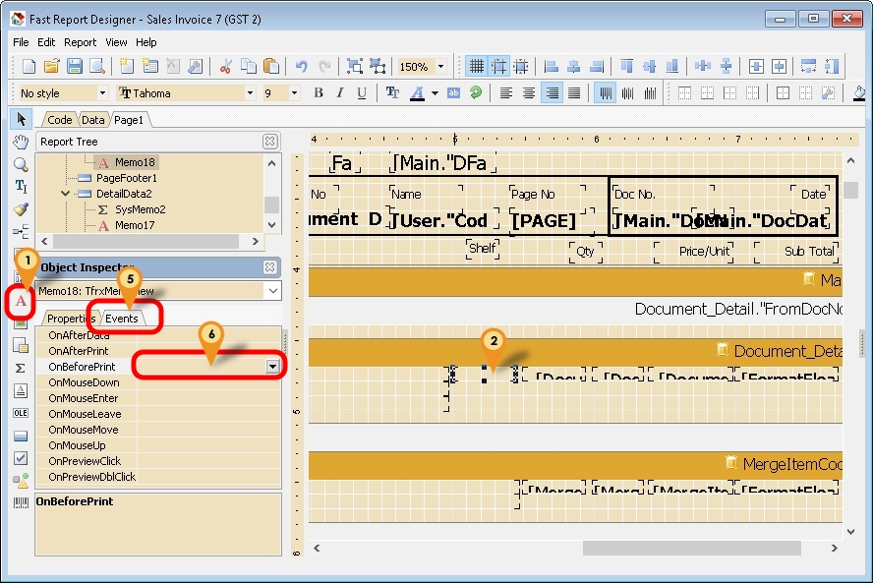The height and width of the screenshot is (583, 873).
Task: Open the Tahoma font name dropdown
Action: point(250,93)
